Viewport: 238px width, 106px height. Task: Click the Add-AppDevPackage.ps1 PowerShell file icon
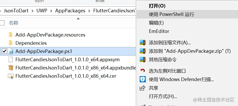(11, 51)
